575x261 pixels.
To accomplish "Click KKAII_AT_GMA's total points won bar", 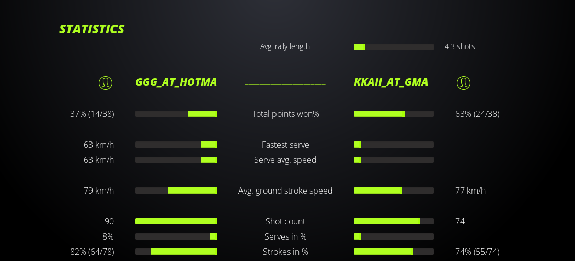I will coord(394,114).
